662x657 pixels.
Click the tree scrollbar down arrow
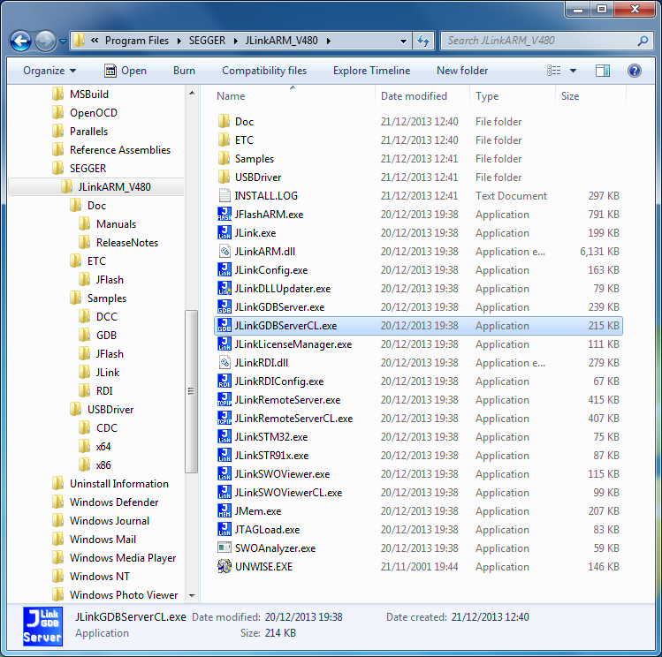click(192, 595)
